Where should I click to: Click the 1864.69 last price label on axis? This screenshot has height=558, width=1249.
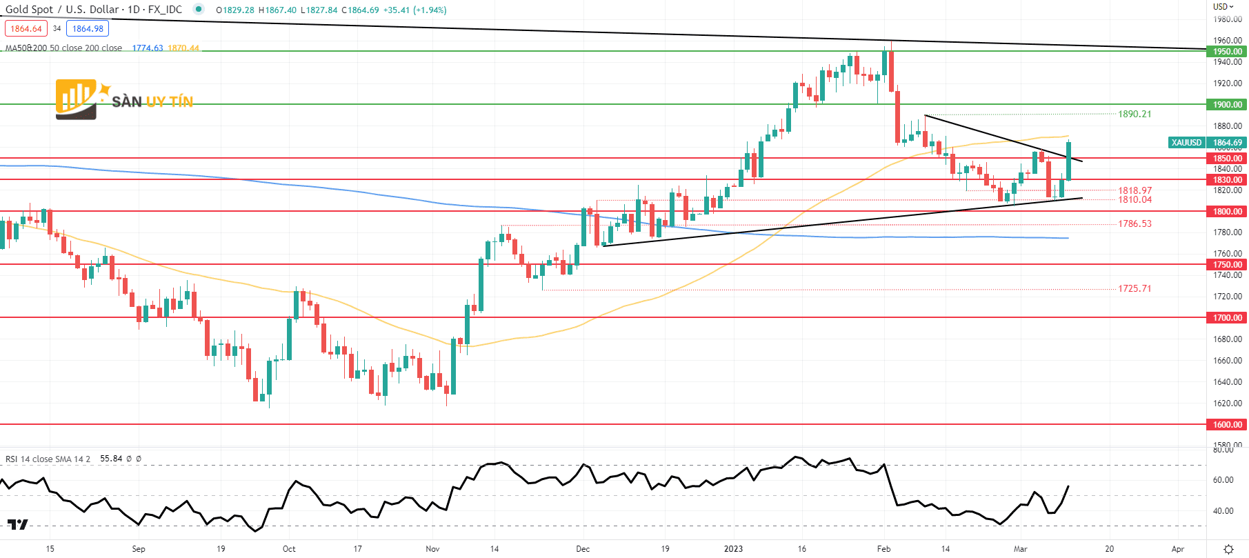[1228, 143]
